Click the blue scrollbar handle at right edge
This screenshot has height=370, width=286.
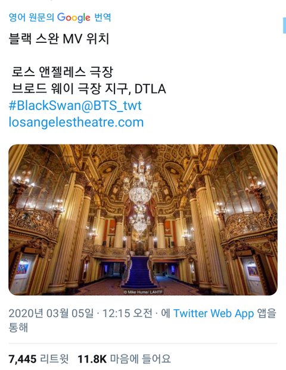click(x=284, y=25)
